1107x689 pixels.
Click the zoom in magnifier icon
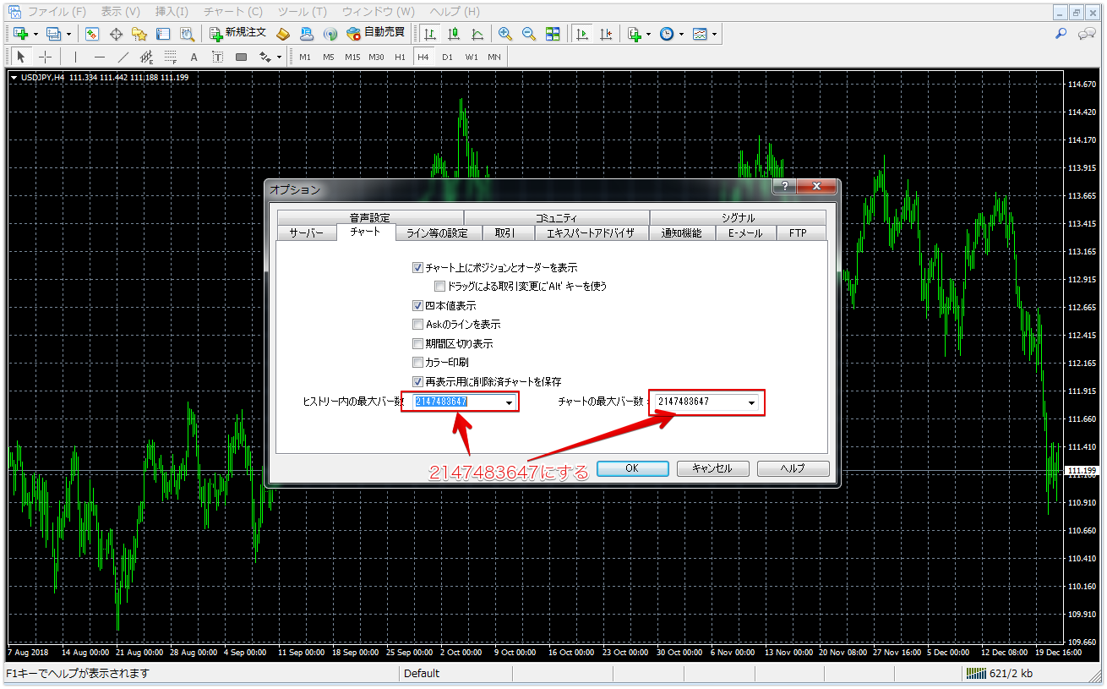click(x=504, y=35)
